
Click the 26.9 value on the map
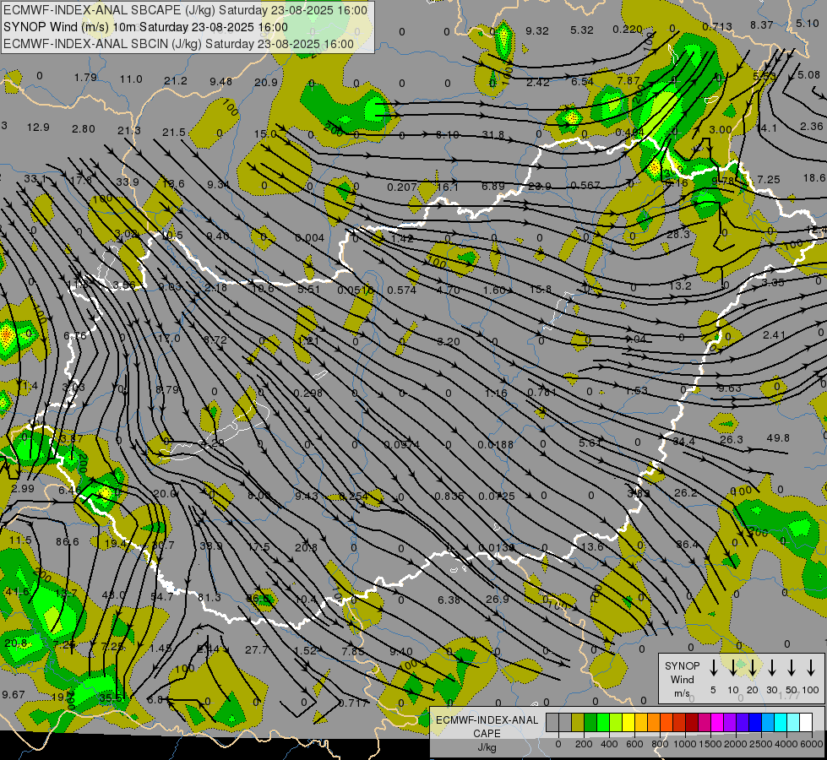point(498,600)
